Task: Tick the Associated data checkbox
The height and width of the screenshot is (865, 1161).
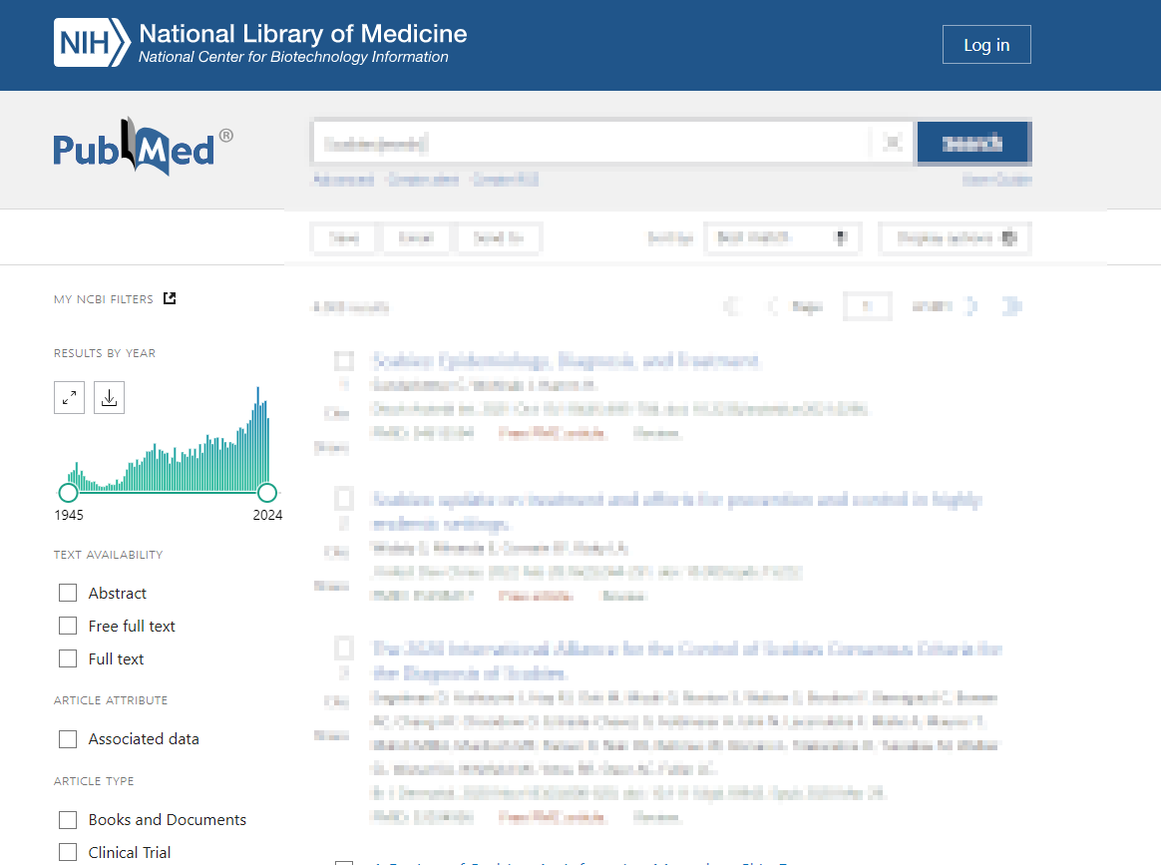Action: click(x=68, y=739)
